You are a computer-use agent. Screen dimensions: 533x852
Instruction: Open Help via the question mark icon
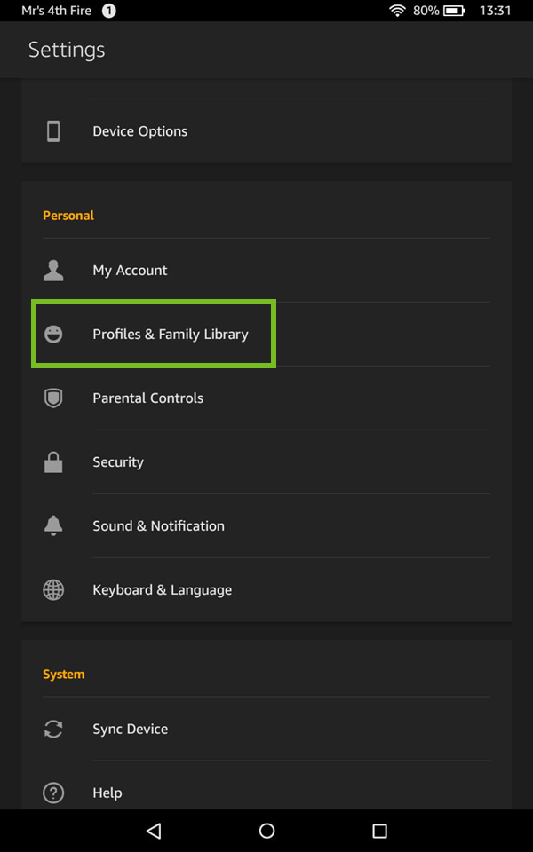53,793
